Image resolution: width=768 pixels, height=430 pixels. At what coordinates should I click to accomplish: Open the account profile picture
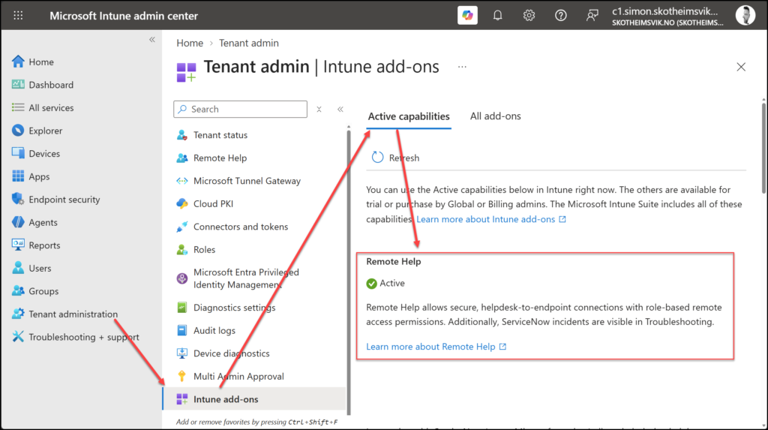click(x=745, y=15)
